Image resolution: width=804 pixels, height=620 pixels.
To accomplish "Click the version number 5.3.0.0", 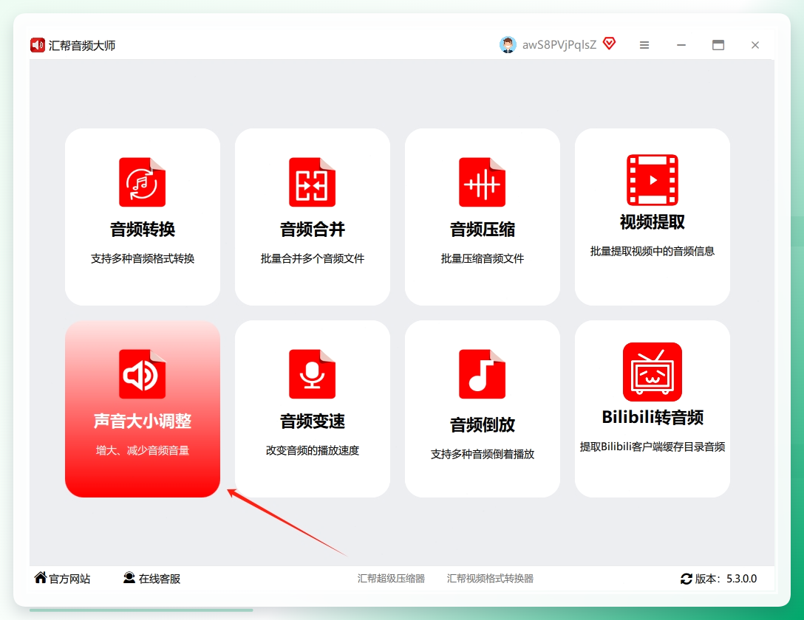I will (741, 579).
